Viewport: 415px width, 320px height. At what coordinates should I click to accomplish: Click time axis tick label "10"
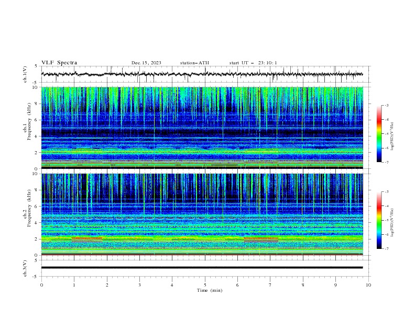[368, 285]
